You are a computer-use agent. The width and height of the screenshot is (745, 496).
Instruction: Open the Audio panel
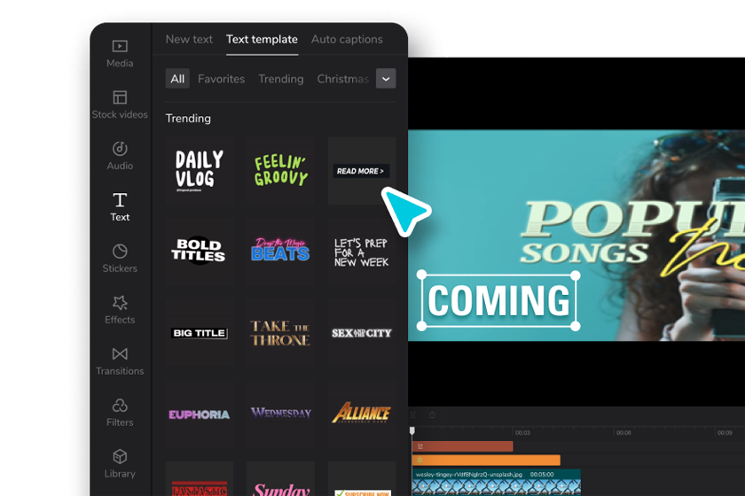coord(120,156)
